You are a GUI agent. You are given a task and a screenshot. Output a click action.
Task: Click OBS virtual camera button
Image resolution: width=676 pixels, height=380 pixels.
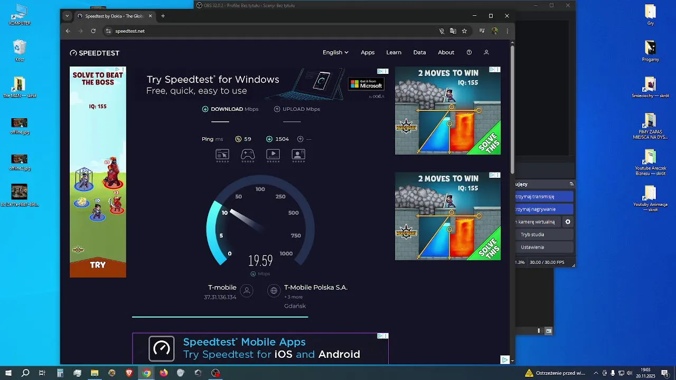pos(538,222)
